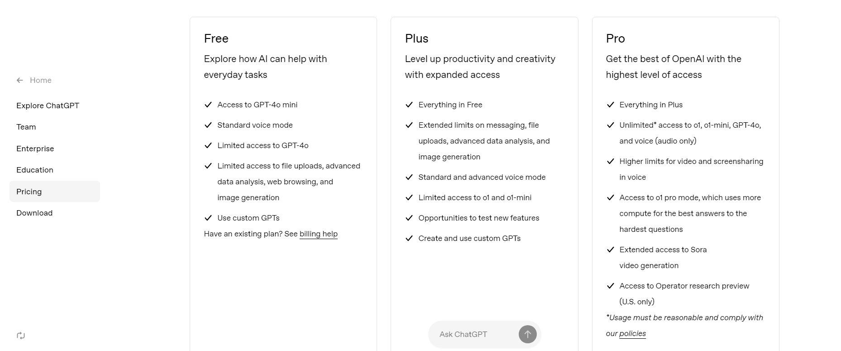841x351 pixels.
Task: Navigate to the Download page
Action: tap(34, 213)
